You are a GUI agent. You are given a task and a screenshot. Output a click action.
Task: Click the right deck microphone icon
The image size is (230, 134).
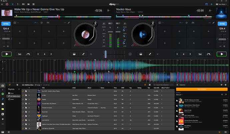150,54
